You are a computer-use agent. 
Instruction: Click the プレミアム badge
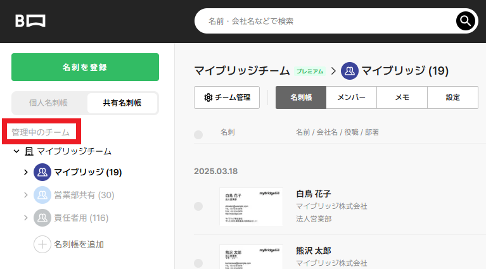(310, 71)
